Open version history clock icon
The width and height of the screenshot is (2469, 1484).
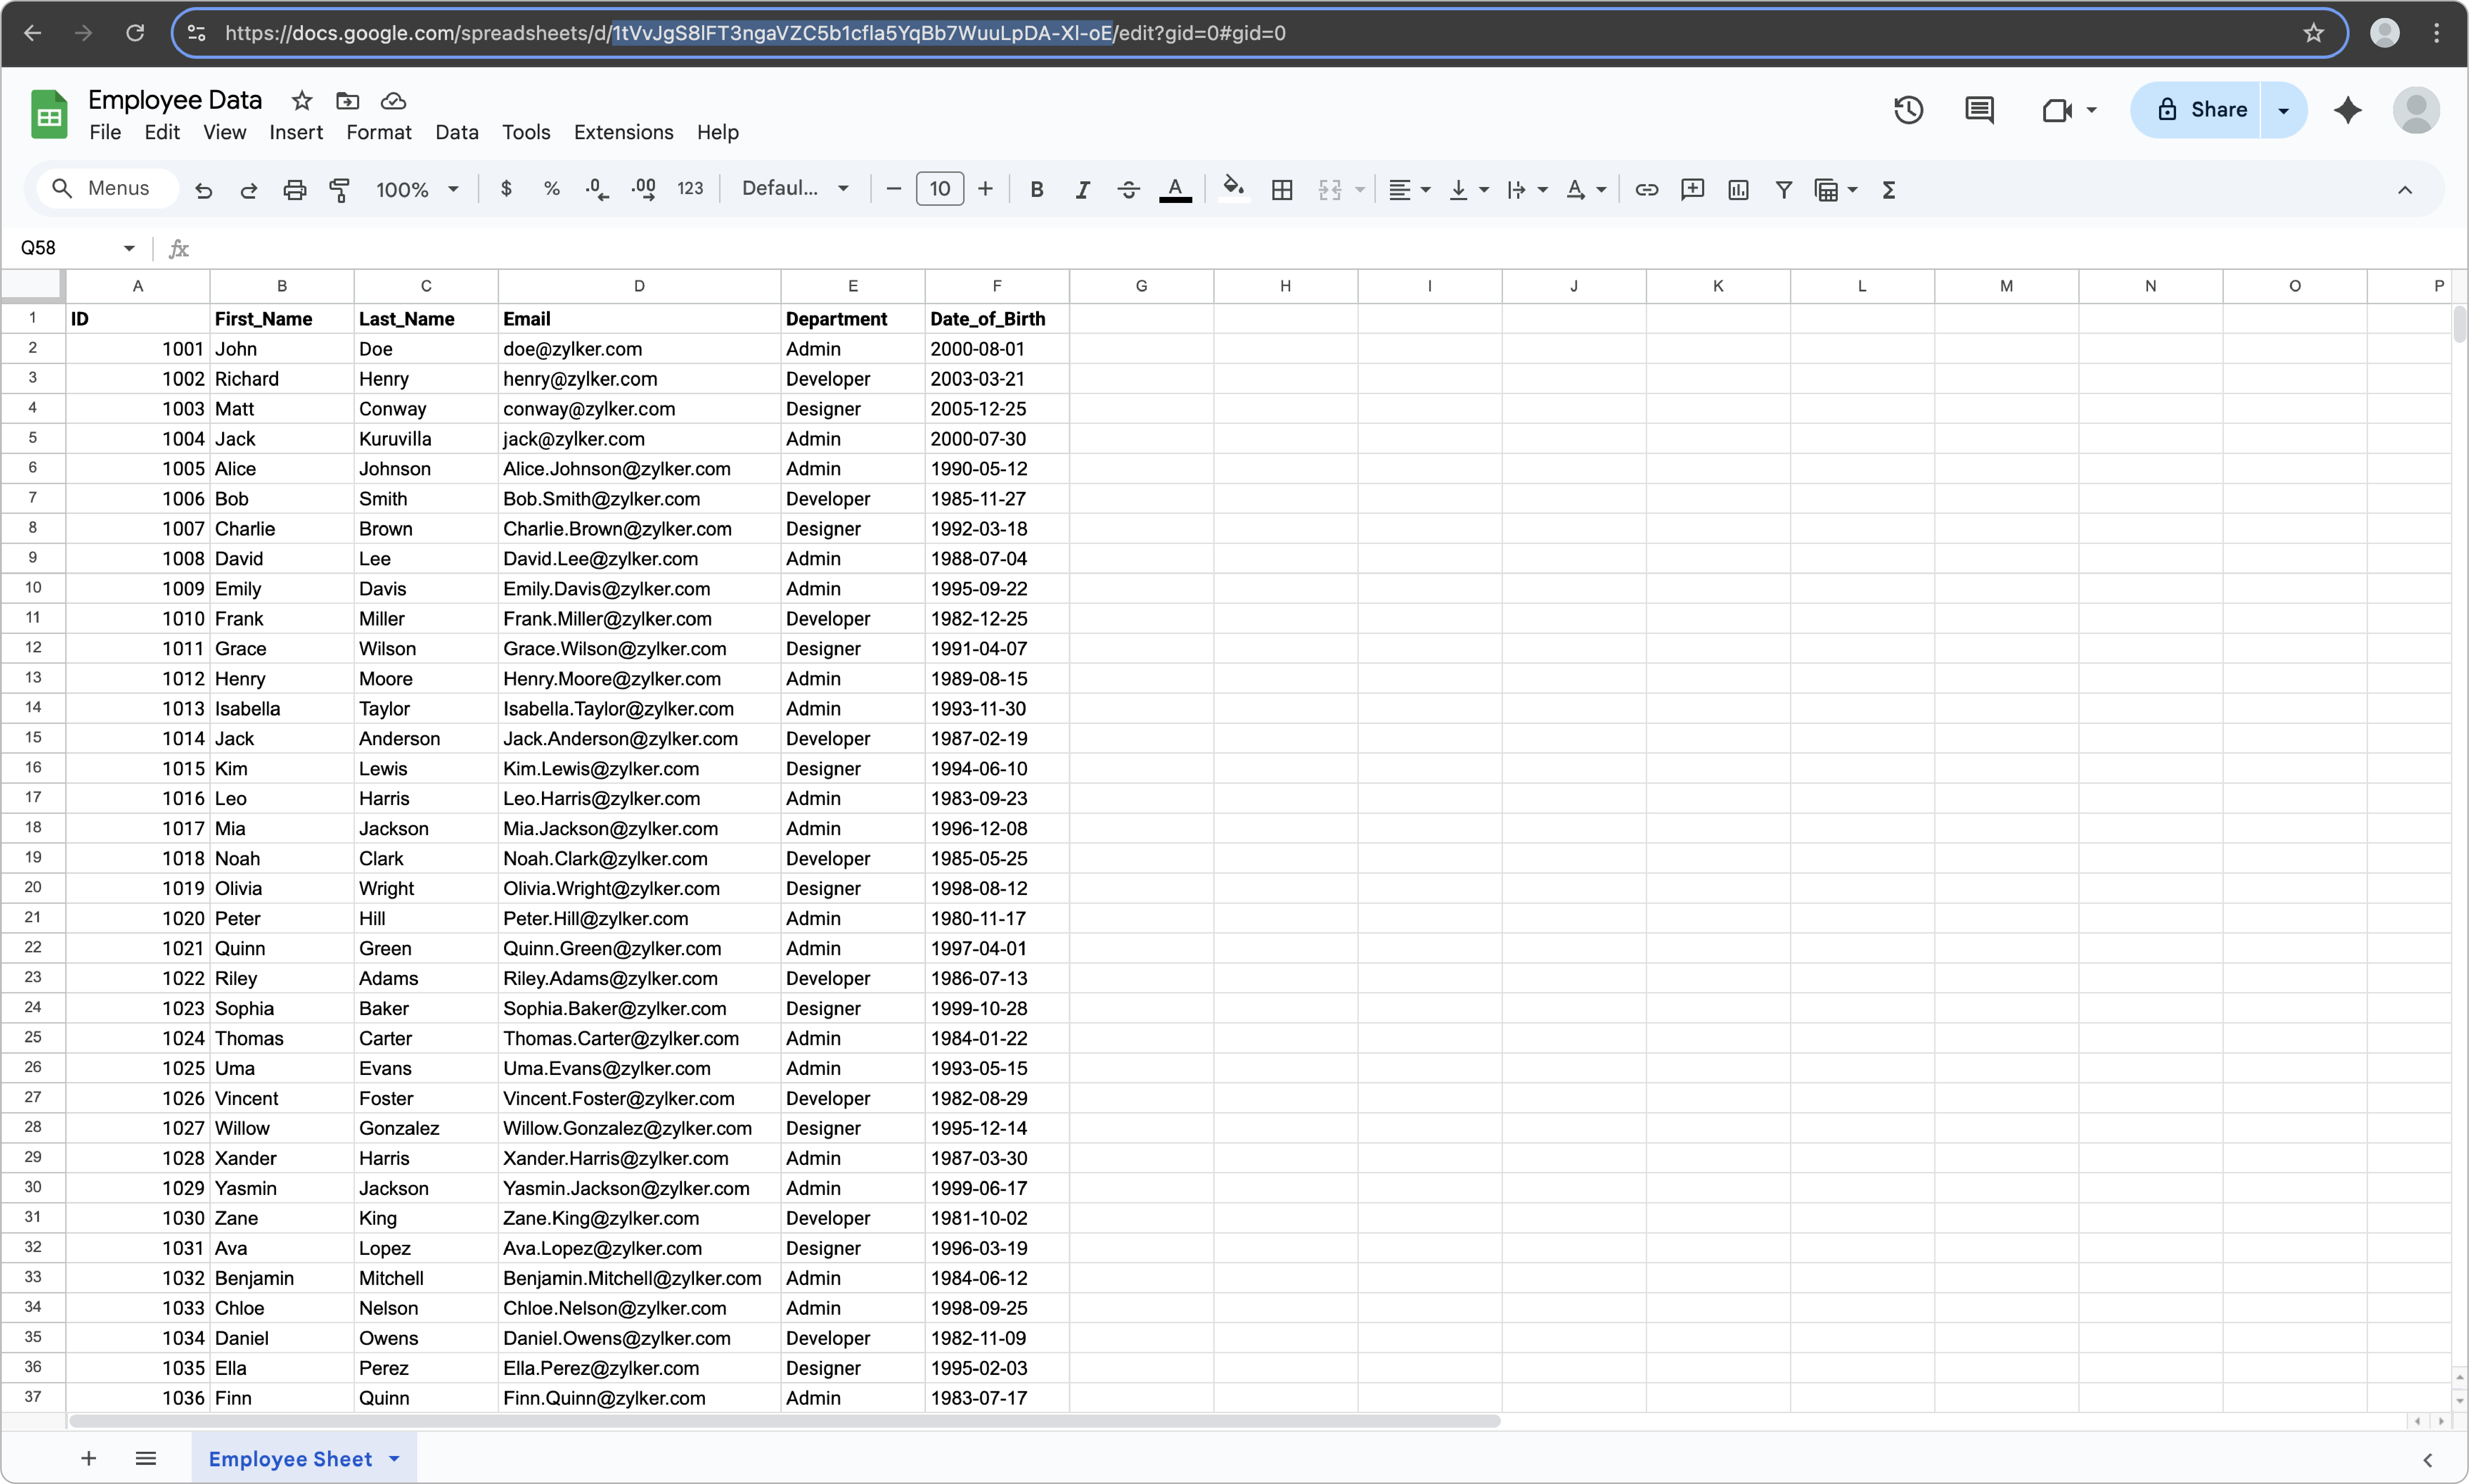pyautogui.click(x=1908, y=110)
